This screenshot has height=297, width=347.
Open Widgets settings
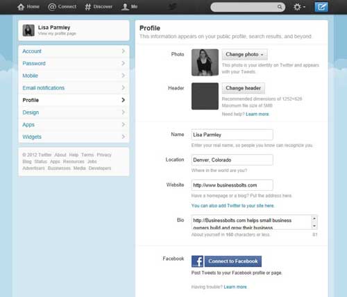[x=74, y=137]
